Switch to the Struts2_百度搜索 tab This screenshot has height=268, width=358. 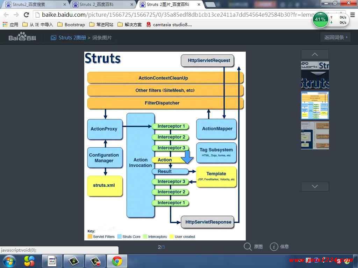pos(34,4)
